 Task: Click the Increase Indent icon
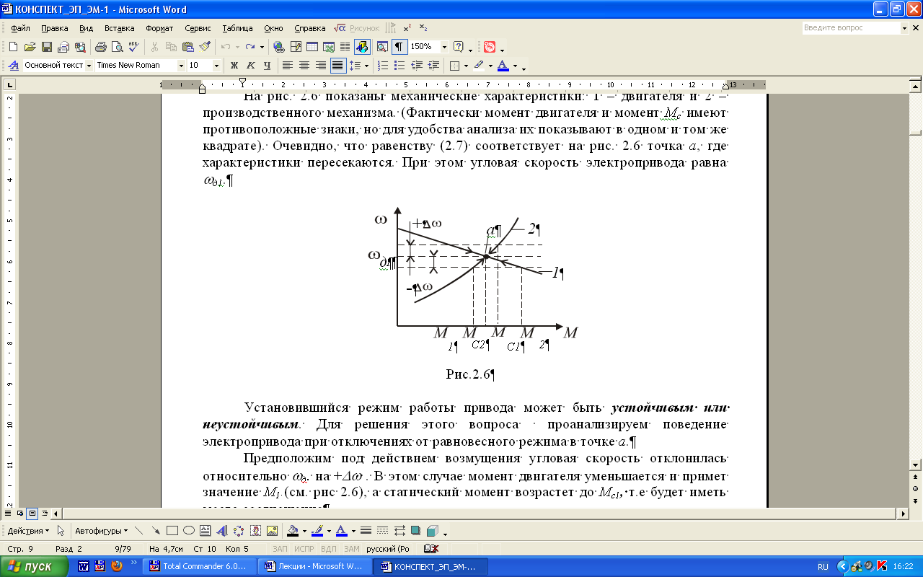(433, 66)
